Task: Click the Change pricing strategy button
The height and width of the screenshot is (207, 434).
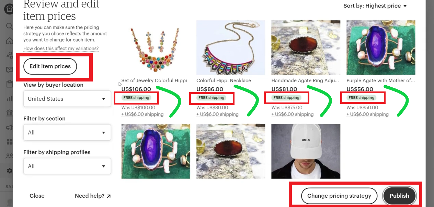Action: [x=339, y=196]
